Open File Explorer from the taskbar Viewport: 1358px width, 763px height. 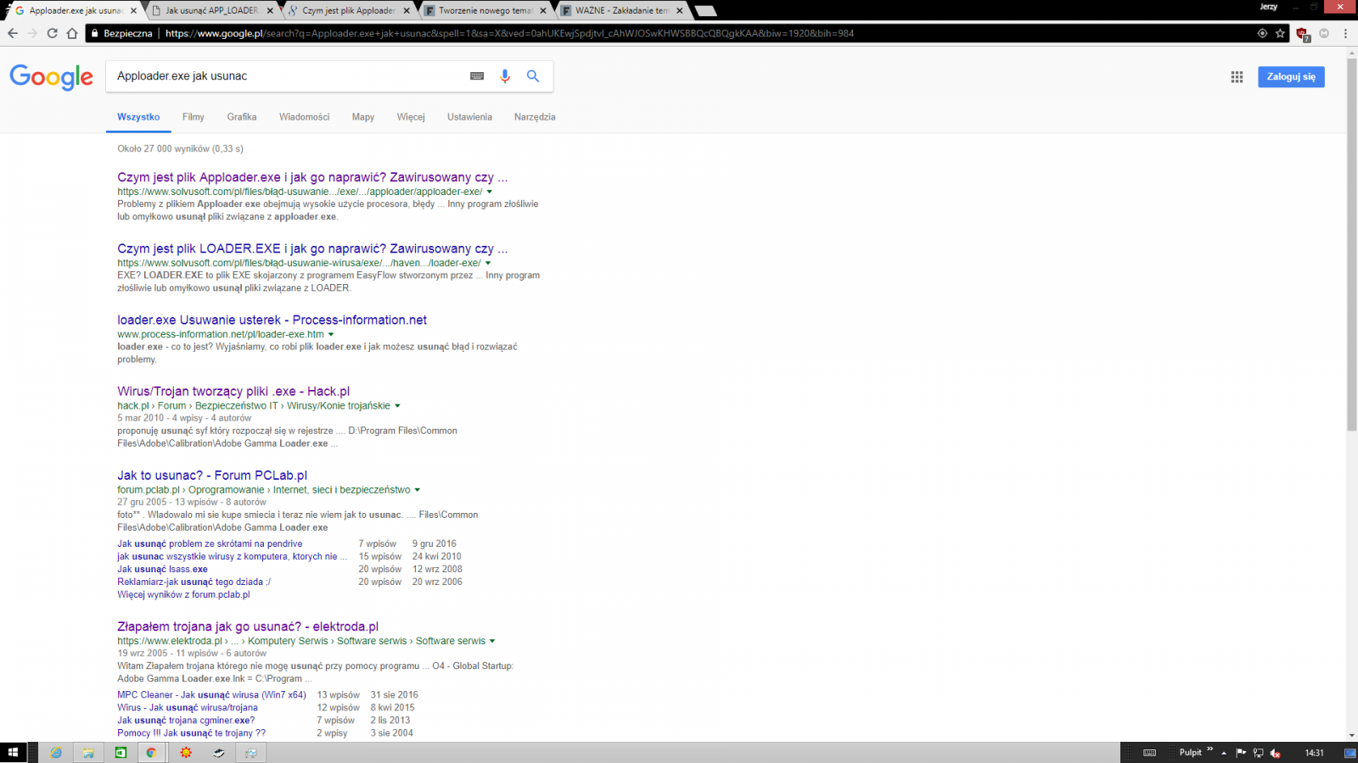pyautogui.click(x=88, y=752)
